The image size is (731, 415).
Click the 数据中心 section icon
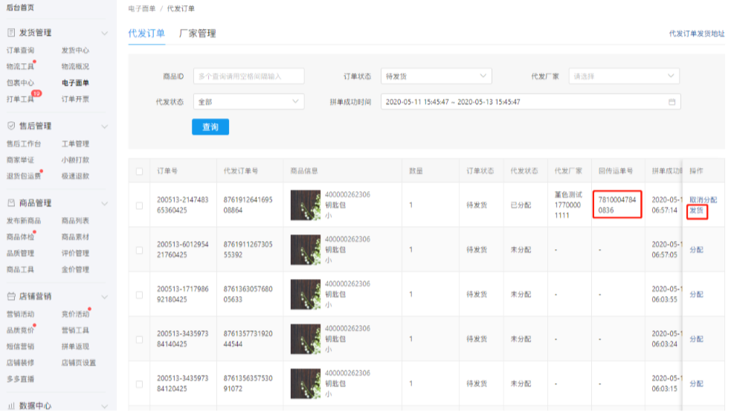11,406
